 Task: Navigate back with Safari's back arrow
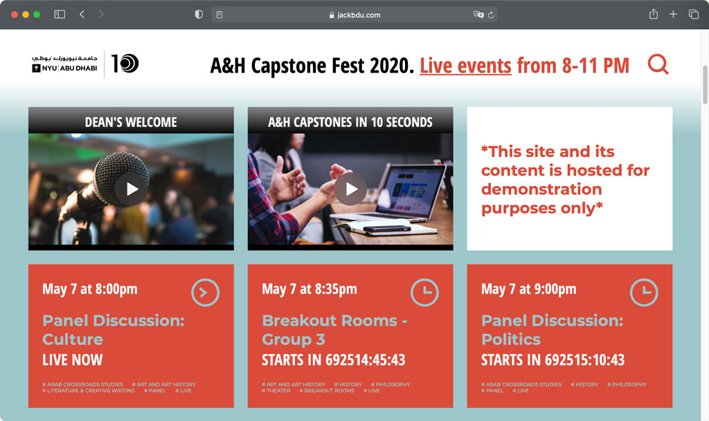point(82,13)
